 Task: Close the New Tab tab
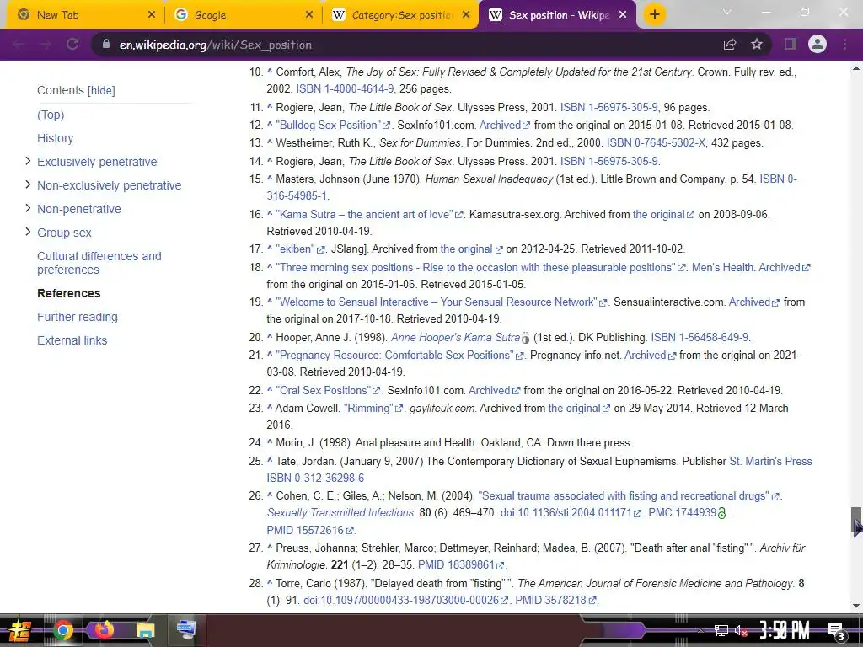[x=152, y=15]
